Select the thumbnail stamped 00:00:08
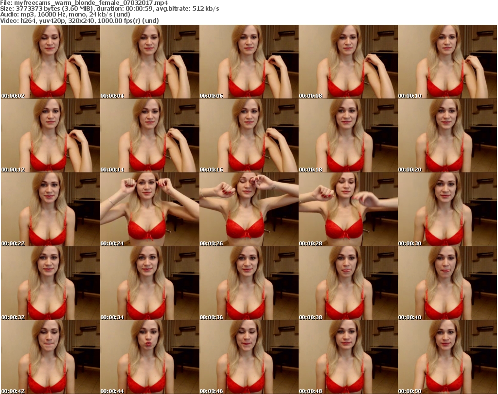 pyautogui.click(x=348, y=62)
